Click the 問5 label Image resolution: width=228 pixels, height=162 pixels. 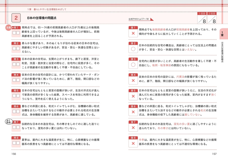16,90
